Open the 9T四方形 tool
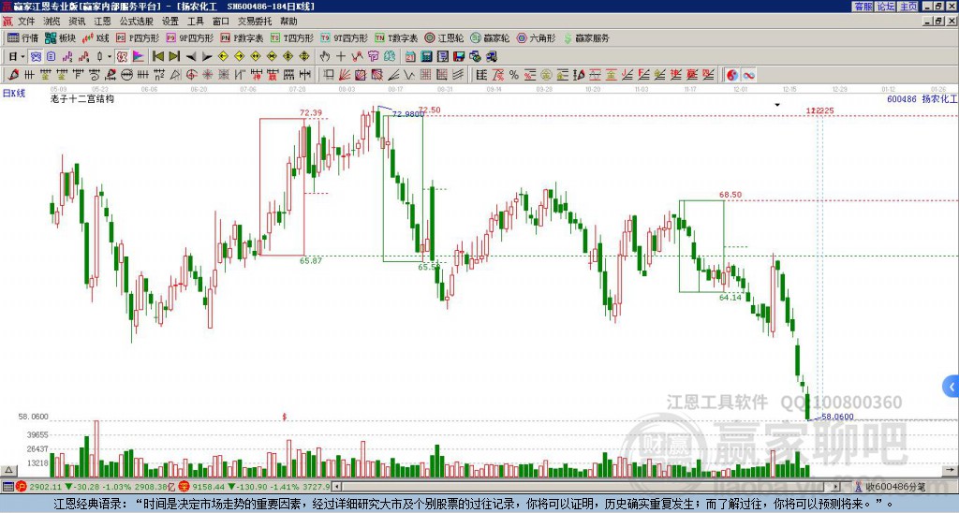Screen dimensions: 959x513 tap(345, 37)
